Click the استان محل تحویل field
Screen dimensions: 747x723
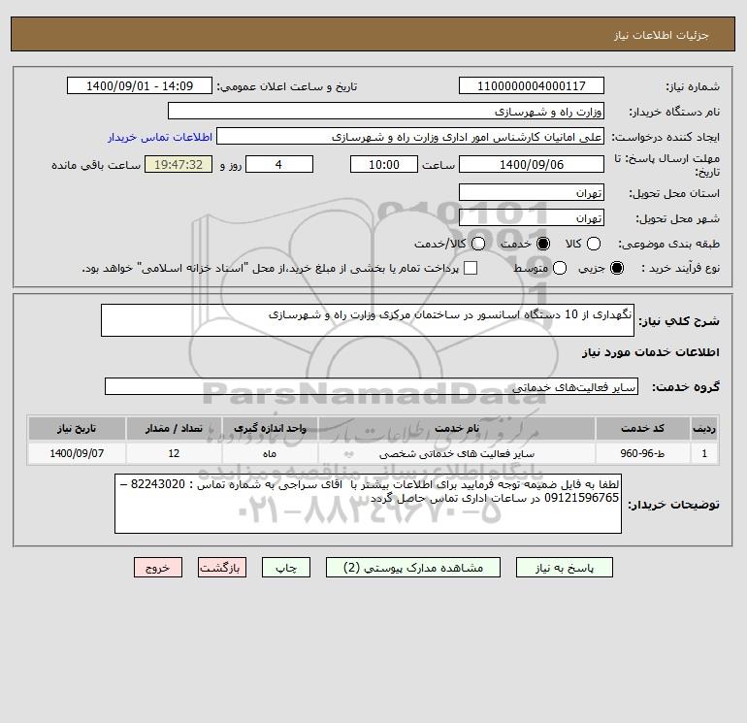click(532, 192)
